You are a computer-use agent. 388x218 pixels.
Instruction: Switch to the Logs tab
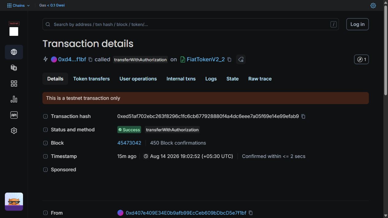pyautogui.click(x=211, y=79)
